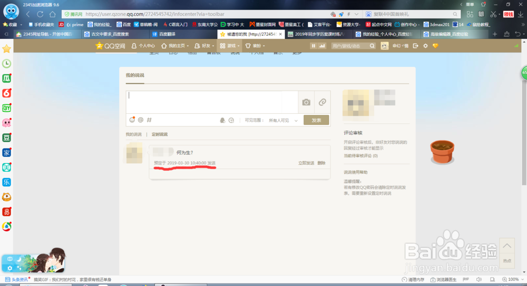
Task: Click the sidebar history clock icon
Action: [x=6, y=64]
